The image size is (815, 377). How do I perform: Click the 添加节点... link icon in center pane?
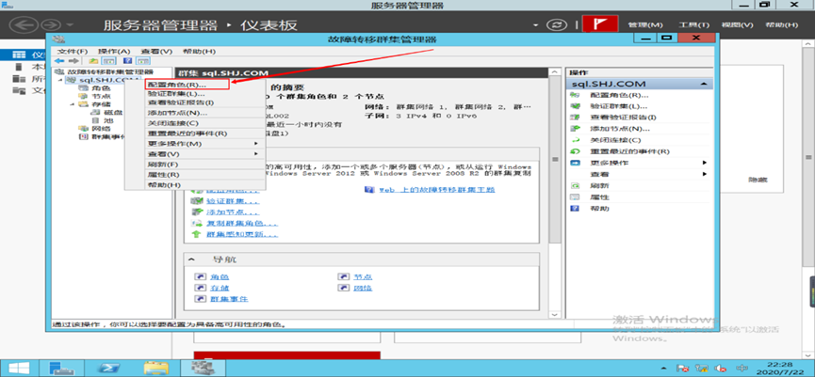click(197, 212)
